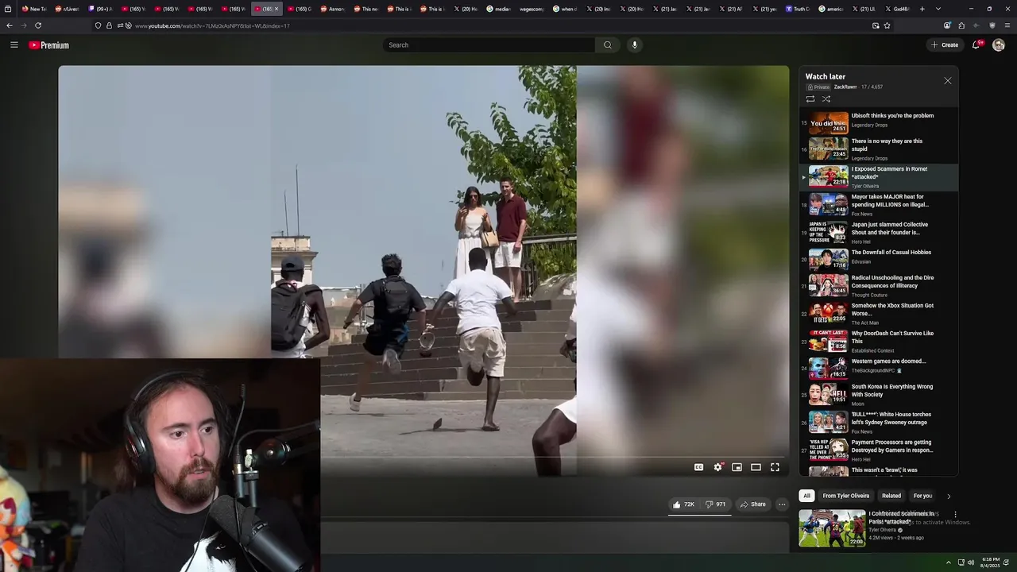Open Western games are doomed video

[878, 367]
